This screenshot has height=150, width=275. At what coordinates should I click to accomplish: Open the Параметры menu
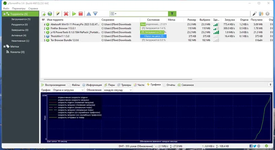[19, 8]
